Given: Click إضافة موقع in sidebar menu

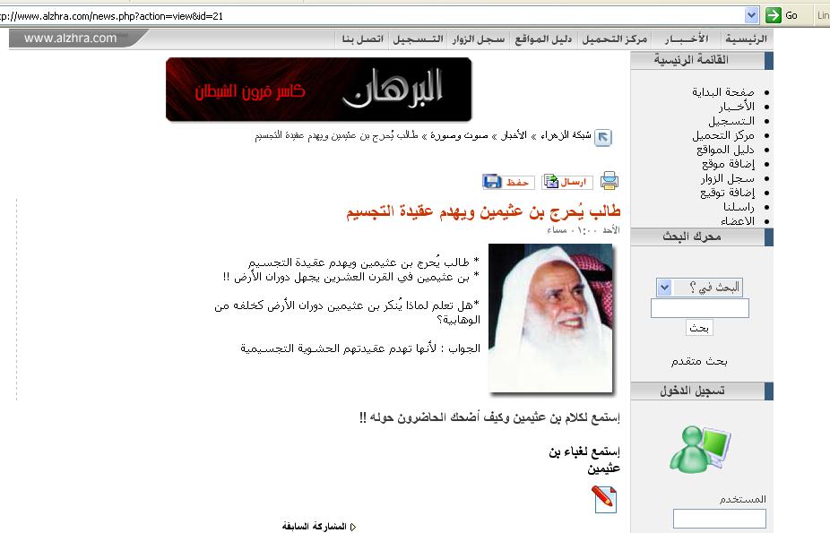Looking at the screenshot, I should click(728, 164).
